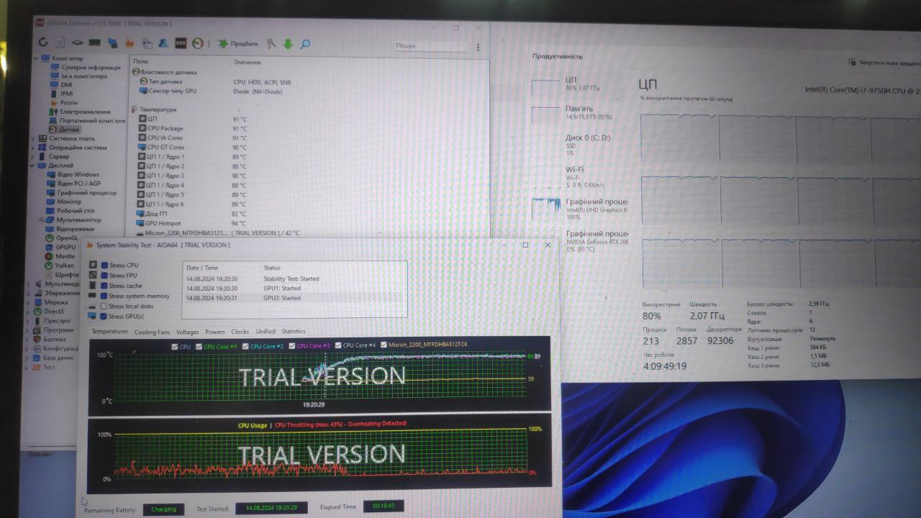
Task: Uncheck Micron_2200 graph legend checkbox
Action: 384,345
